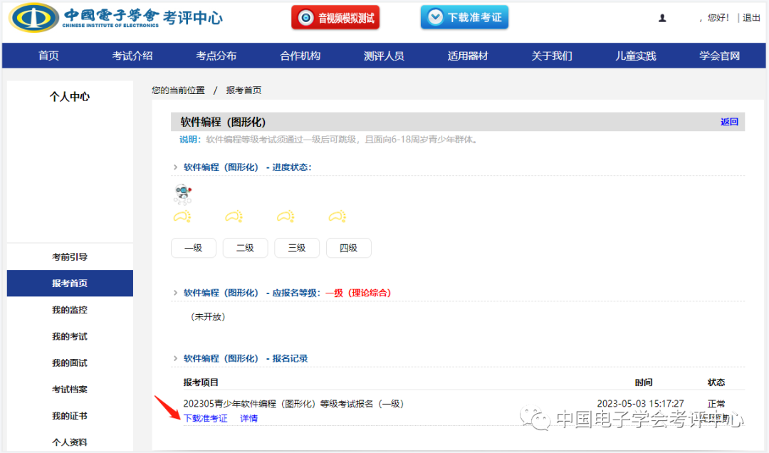Click the footprint icon above 三级
The image size is (769, 453).
(x=286, y=217)
